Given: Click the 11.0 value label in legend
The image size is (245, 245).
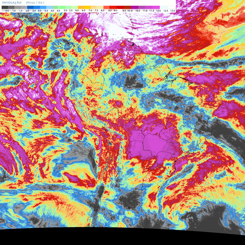Looking at the screenshot, I should tap(145, 10).
